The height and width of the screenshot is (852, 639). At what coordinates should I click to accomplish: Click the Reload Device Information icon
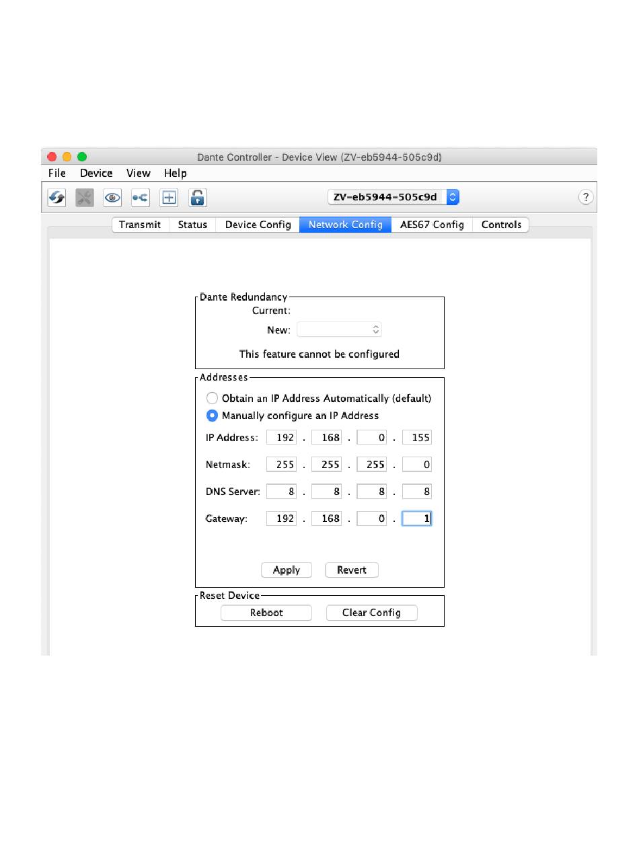pos(57,198)
